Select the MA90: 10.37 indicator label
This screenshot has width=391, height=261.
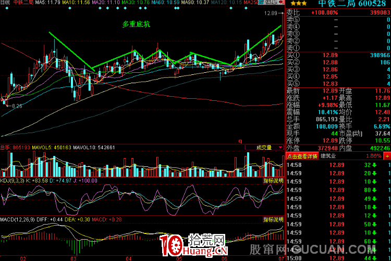[195, 3]
